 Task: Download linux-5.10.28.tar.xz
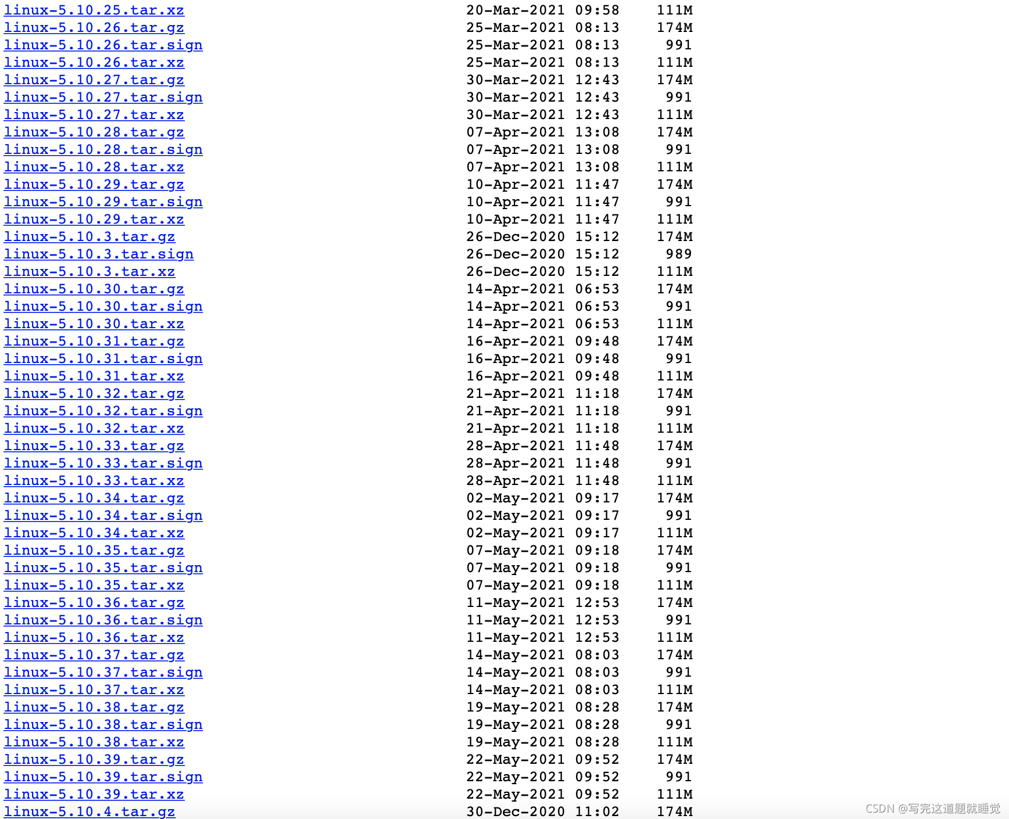tap(94, 167)
